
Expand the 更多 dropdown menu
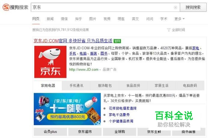pos(179,19)
